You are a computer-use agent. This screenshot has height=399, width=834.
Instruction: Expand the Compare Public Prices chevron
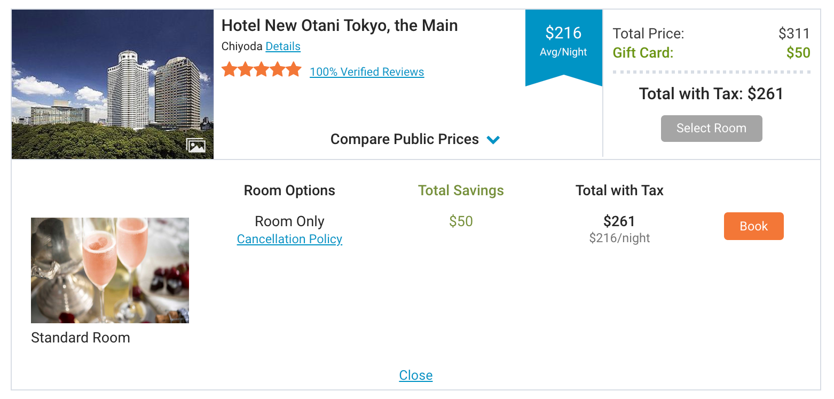pos(493,140)
